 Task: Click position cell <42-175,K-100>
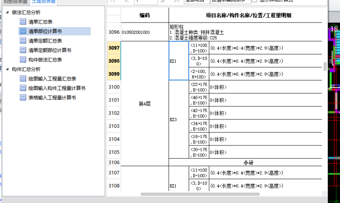point(199,113)
